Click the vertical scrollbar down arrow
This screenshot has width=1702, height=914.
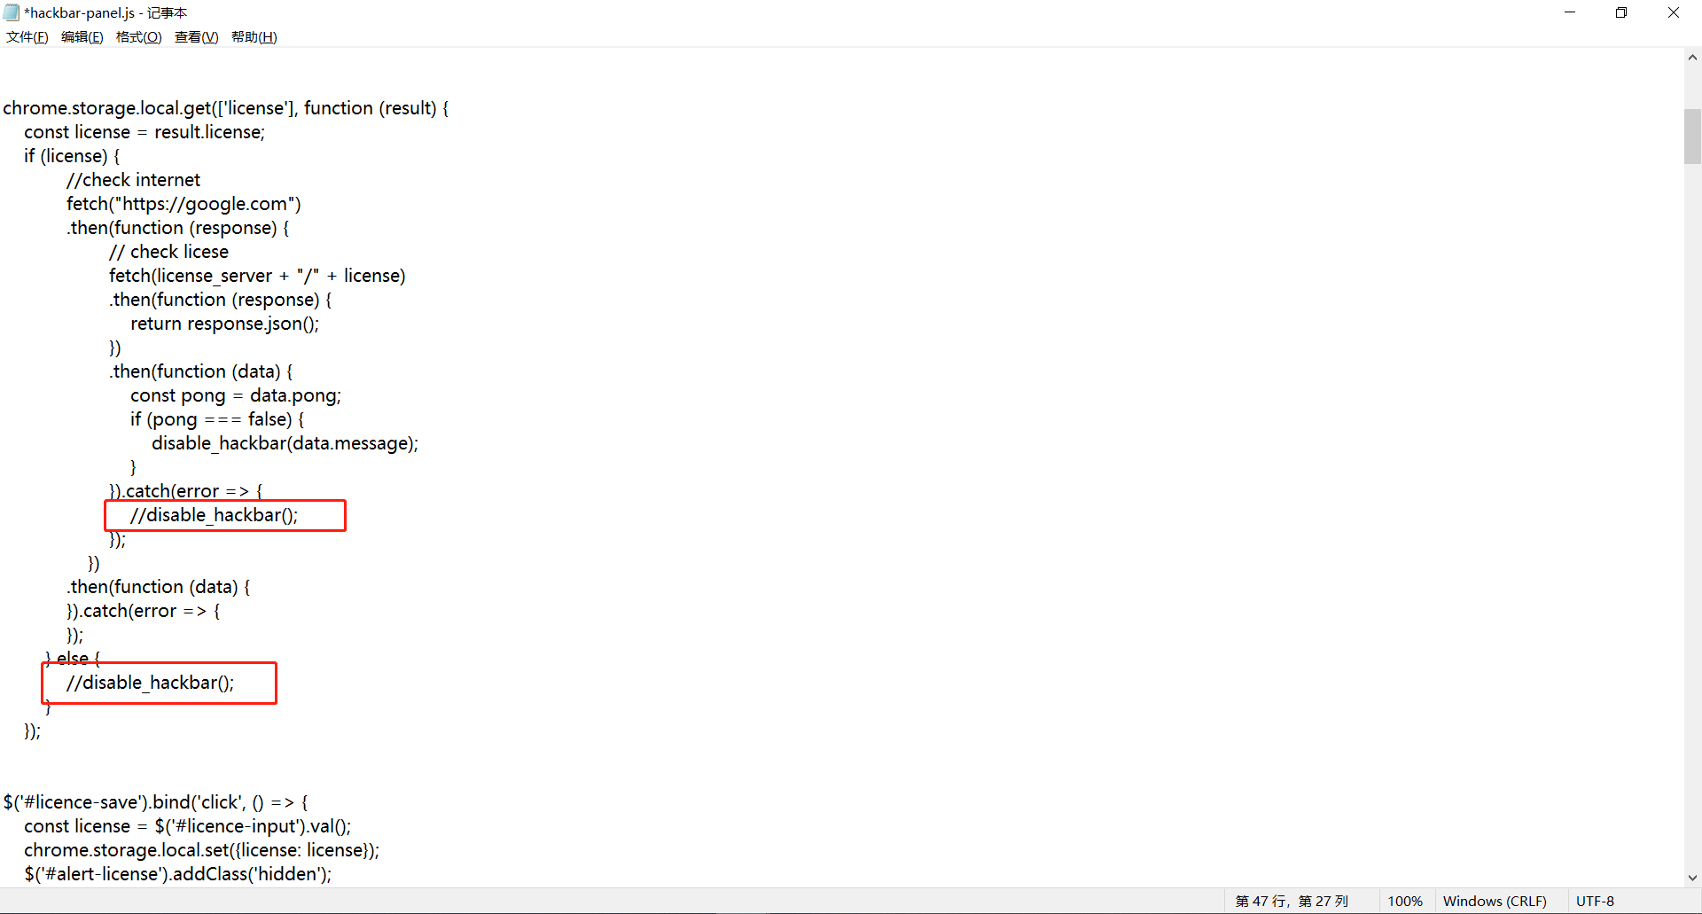click(x=1692, y=878)
